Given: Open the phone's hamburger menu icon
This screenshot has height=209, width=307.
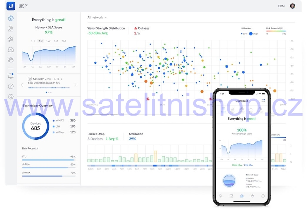Looking at the screenshot, I should 221,101.
